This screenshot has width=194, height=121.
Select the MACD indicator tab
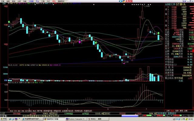click(35, 111)
